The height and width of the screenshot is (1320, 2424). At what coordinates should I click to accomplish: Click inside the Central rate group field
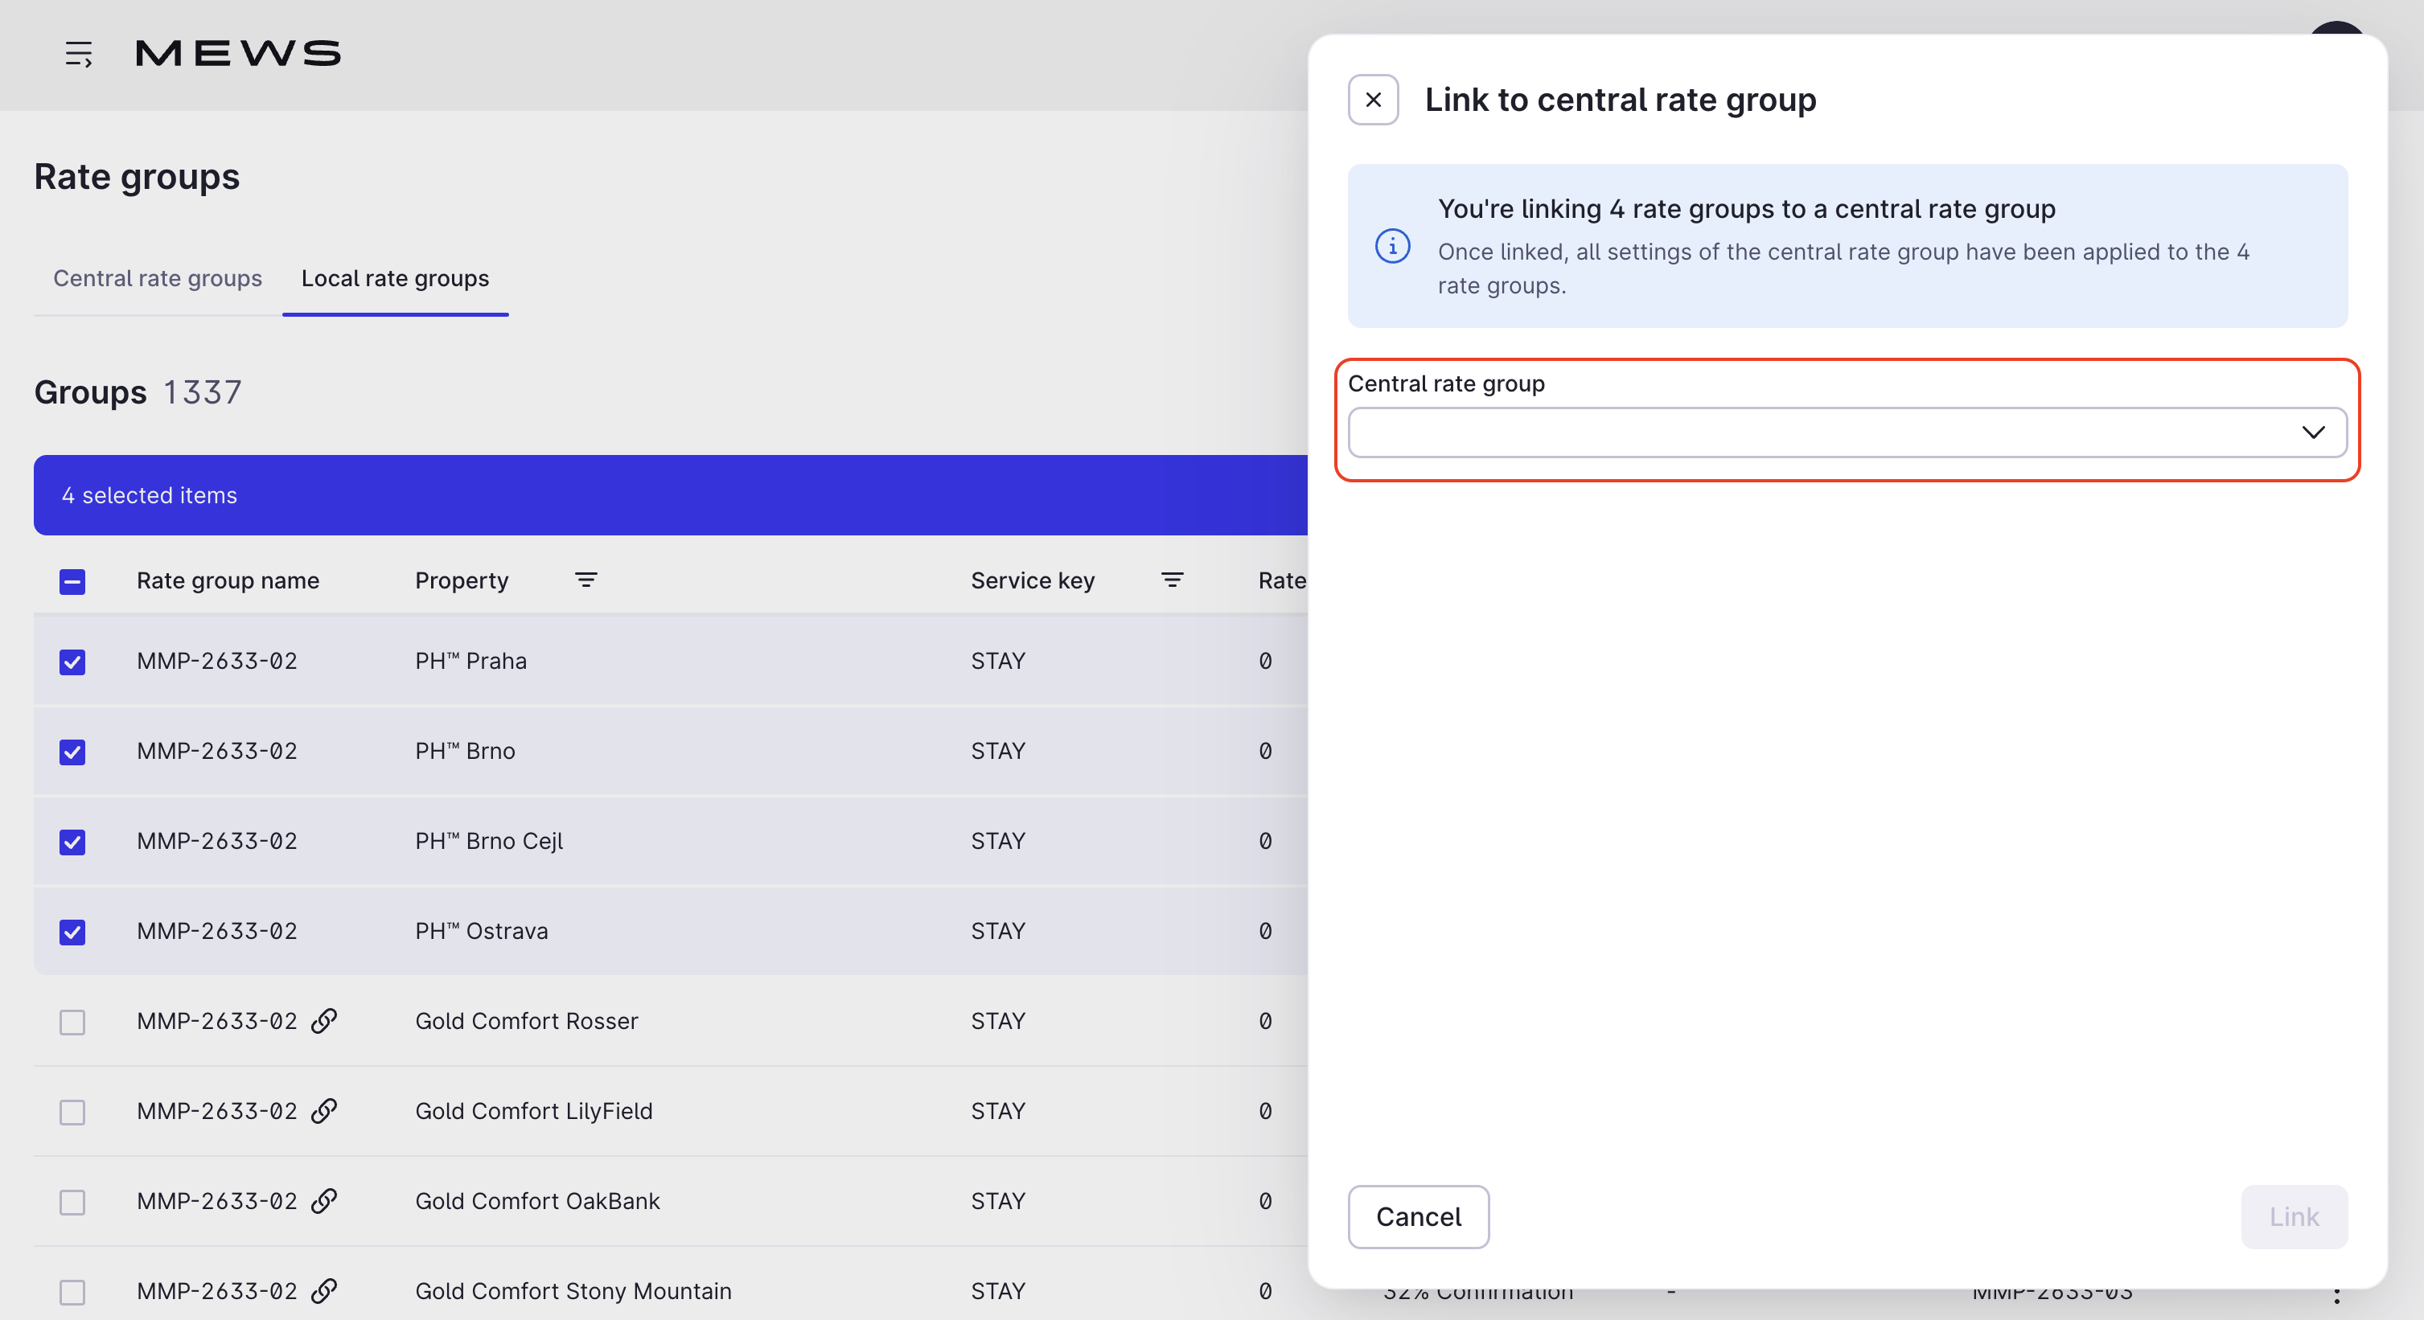click(x=1847, y=432)
